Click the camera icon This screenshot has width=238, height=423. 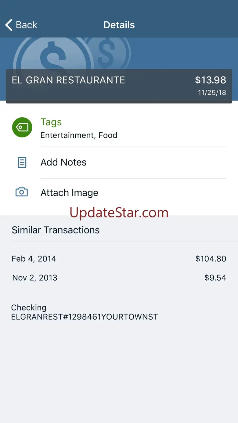click(22, 192)
